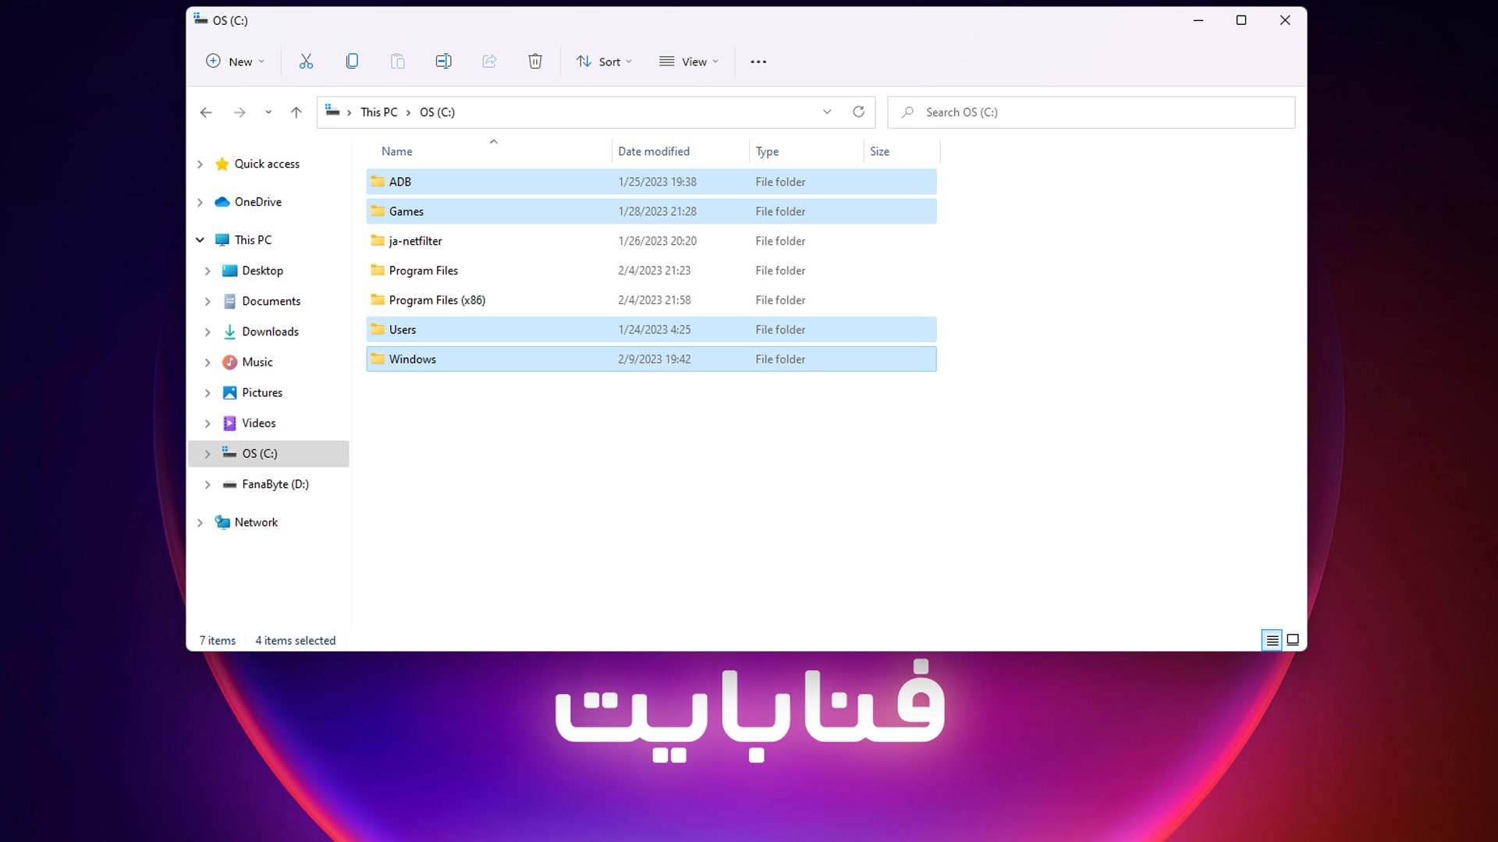Expand the Documents tree node
This screenshot has height=842, width=1498.
pyautogui.click(x=208, y=301)
